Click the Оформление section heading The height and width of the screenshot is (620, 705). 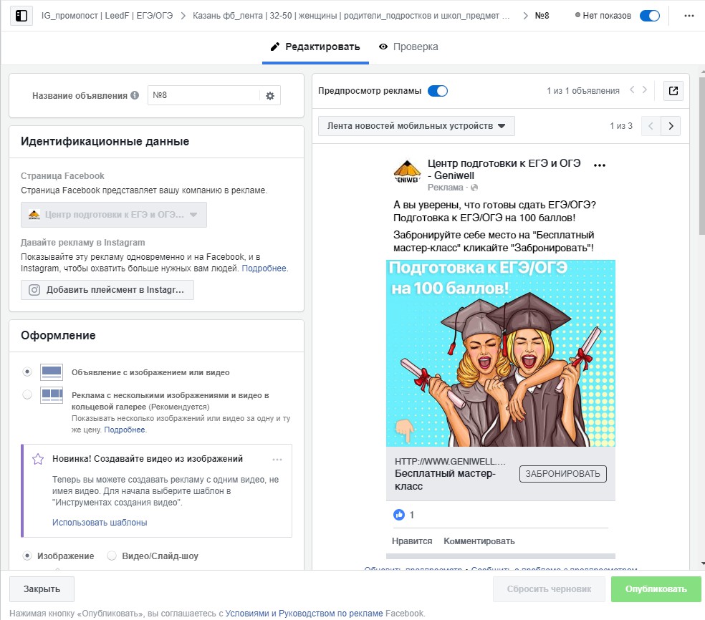(x=58, y=336)
